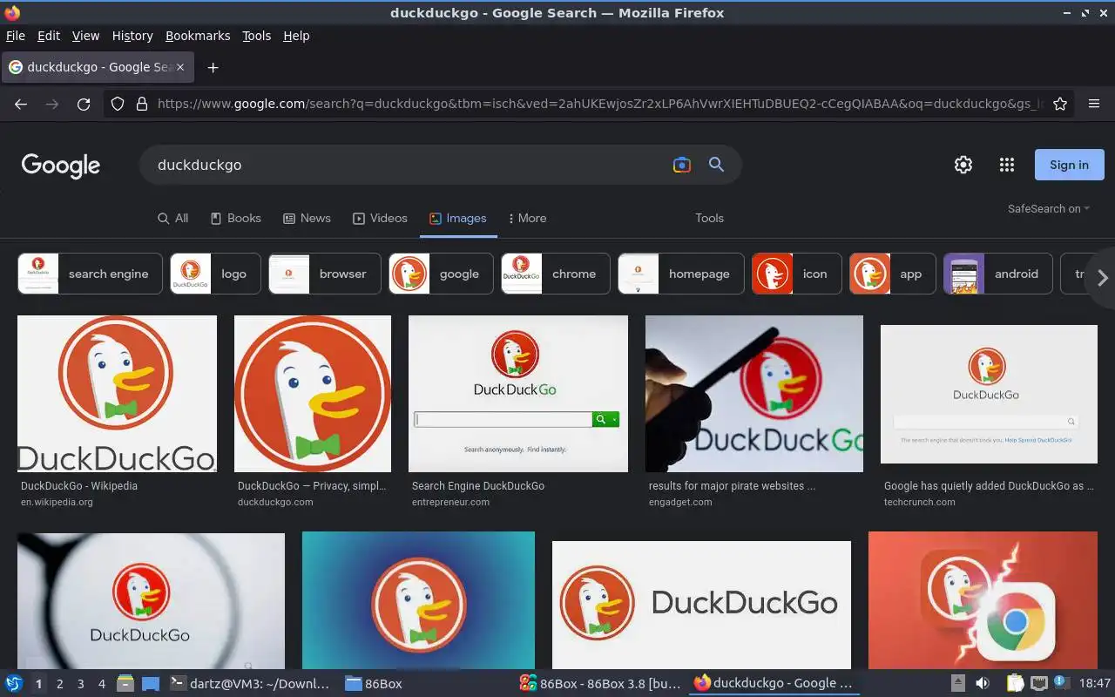Screen dimensions: 1115x697
Task: Open the magnifying glass DuckDuckGo thumbnail
Action: click(x=151, y=600)
